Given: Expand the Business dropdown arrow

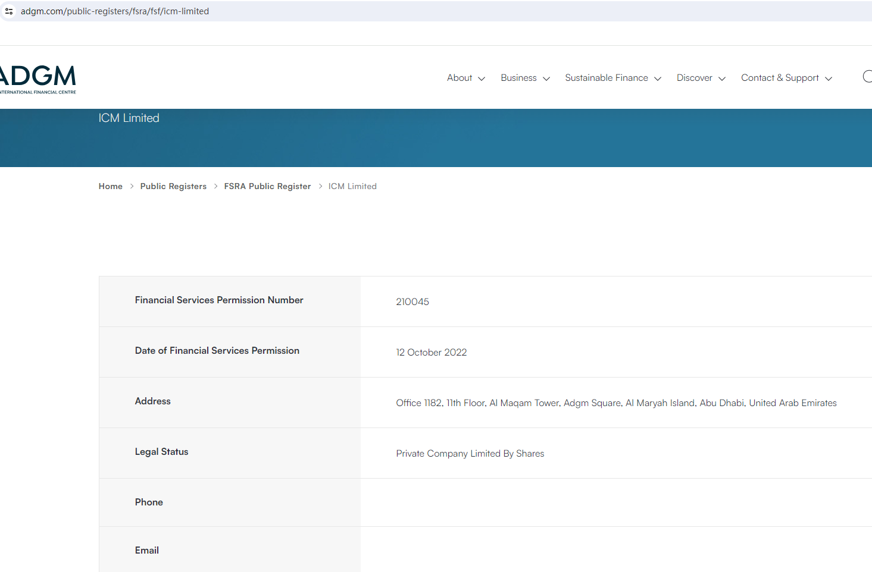Looking at the screenshot, I should pos(546,78).
